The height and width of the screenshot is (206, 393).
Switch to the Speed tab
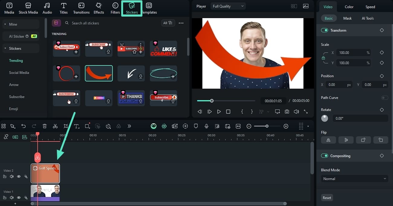click(x=370, y=7)
